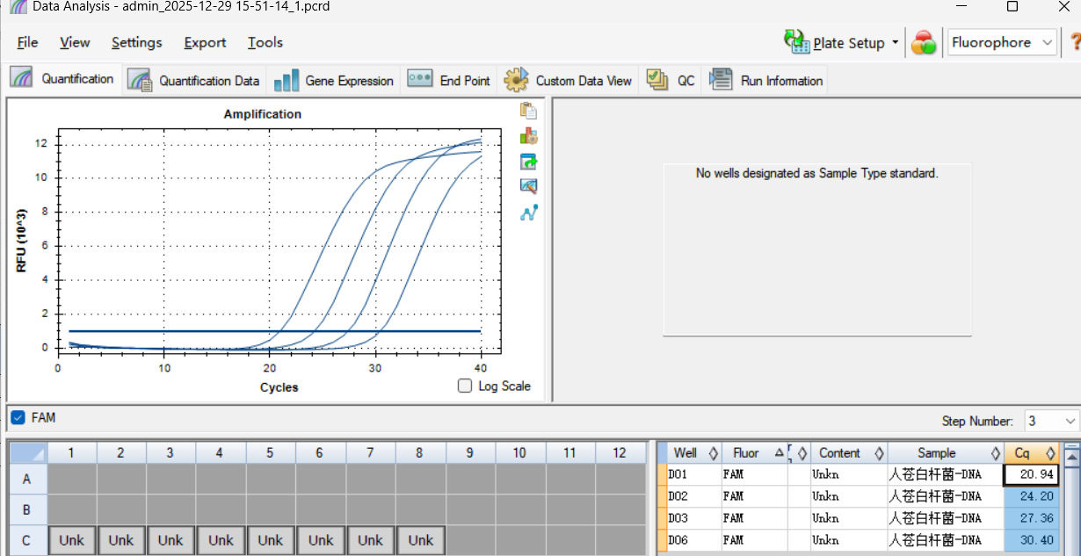Click the export chart icon with the green arrow

click(x=528, y=162)
